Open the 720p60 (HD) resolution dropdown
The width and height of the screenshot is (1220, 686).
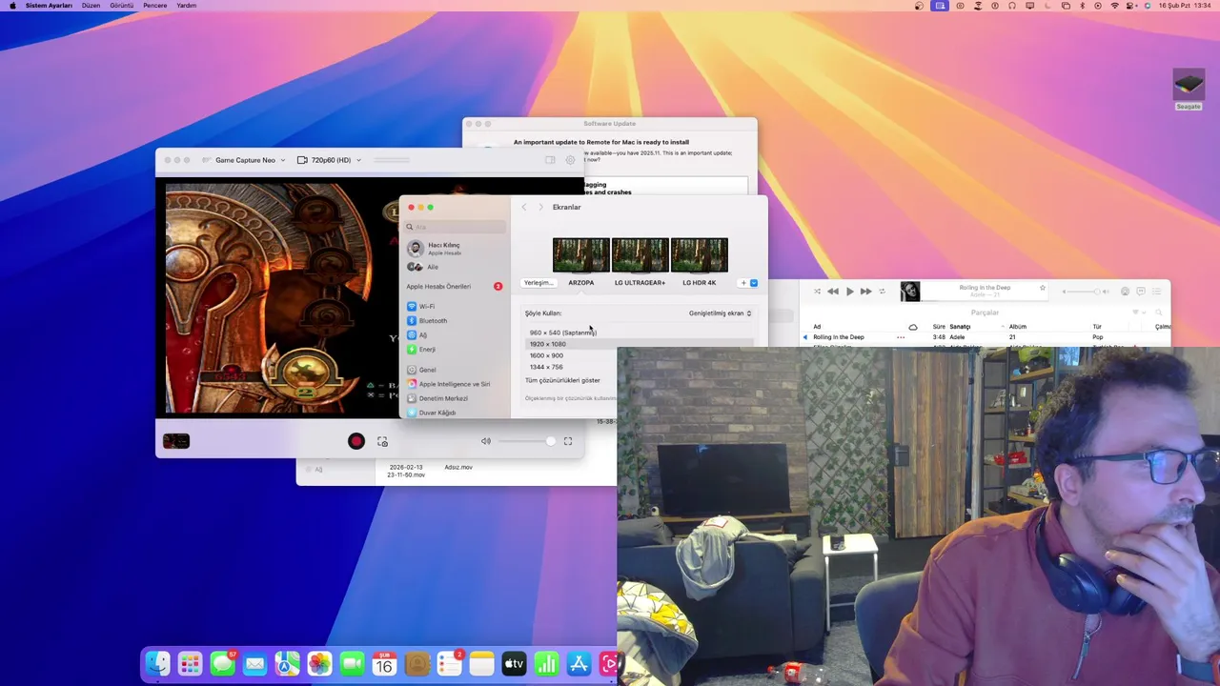point(330,160)
